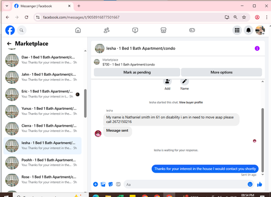The height and width of the screenshot is (197, 271).
Task: Click the Add people icon
Action: [167, 82]
